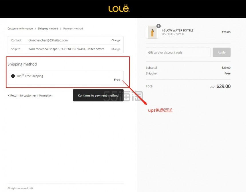Change the Ship to address
Screen dimensions: 246x192
(116, 49)
